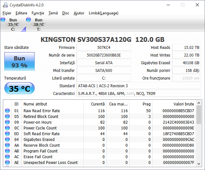Click status orb of Power-on Hours row
Image resolution: width=205 pixels, height=170 pixels.
[x=7, y=122]
